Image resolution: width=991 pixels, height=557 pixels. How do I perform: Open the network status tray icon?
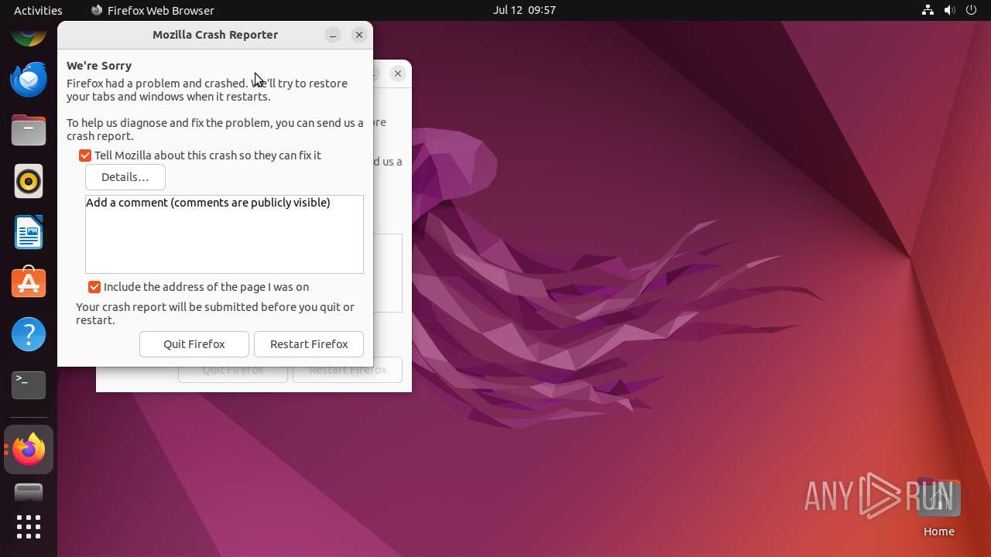[928, 10]
